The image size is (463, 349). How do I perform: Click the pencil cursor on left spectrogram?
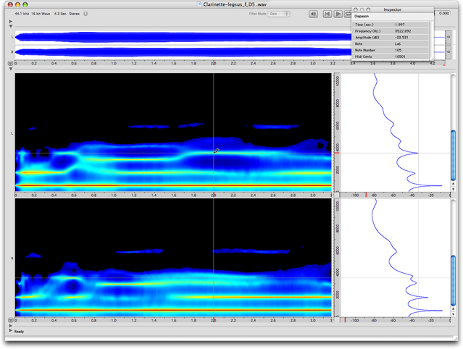coord(216,150)
